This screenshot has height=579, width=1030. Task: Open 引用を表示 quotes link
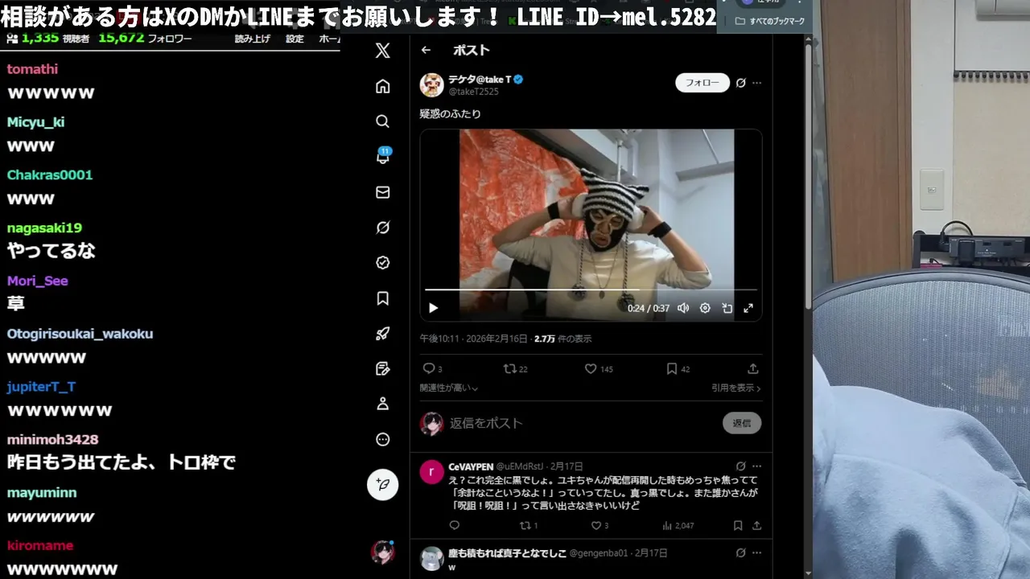coord(735,388)
